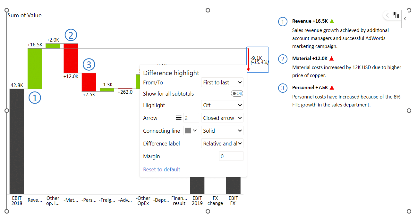Image resolution: width=418 pixels, height=219 pixels.
Task: Open the Closed arrow style dropdown
Action: (x=222, y=118)
